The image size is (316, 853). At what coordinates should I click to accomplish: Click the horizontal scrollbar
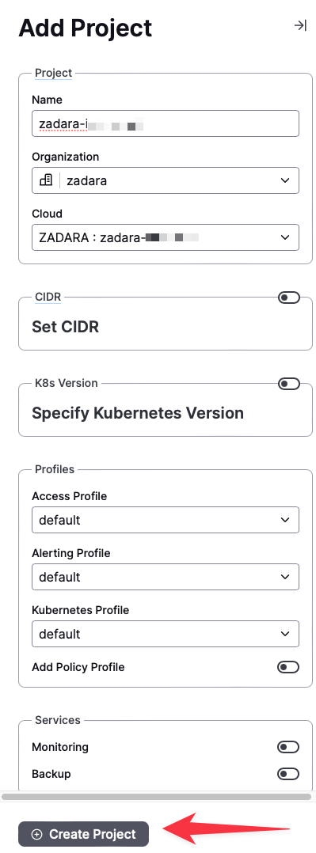(x=156, y=797)
